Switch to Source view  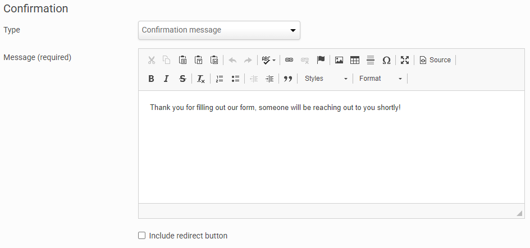click(x=435, y=60)
